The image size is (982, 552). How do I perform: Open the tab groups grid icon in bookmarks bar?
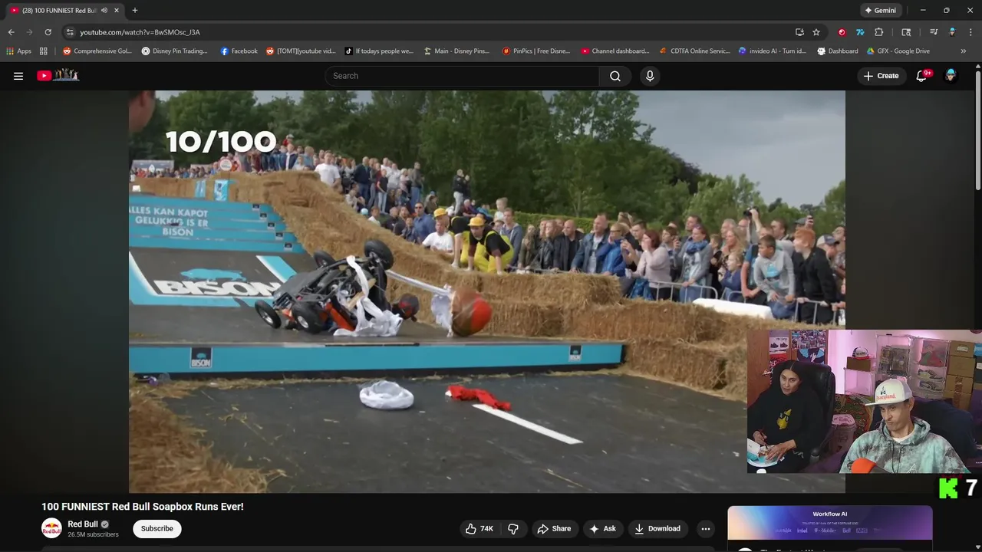[x=44, y=51]
